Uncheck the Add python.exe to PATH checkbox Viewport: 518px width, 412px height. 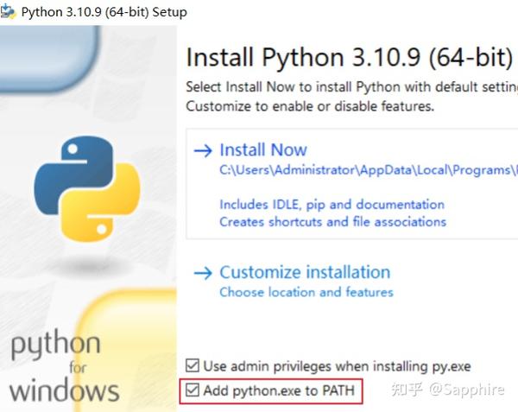click(x=193, y=390)
